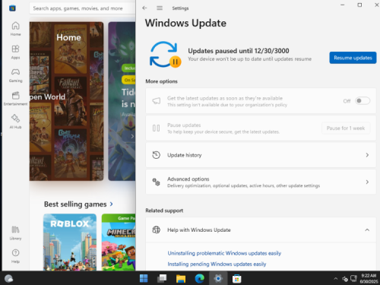Click the Store search box

coord(82,8)
